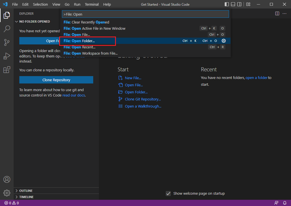Image resolution: width=291 pixels, height=206 pixels.
Task: Open the Search view in activity bar
Action: click(7, 29)
